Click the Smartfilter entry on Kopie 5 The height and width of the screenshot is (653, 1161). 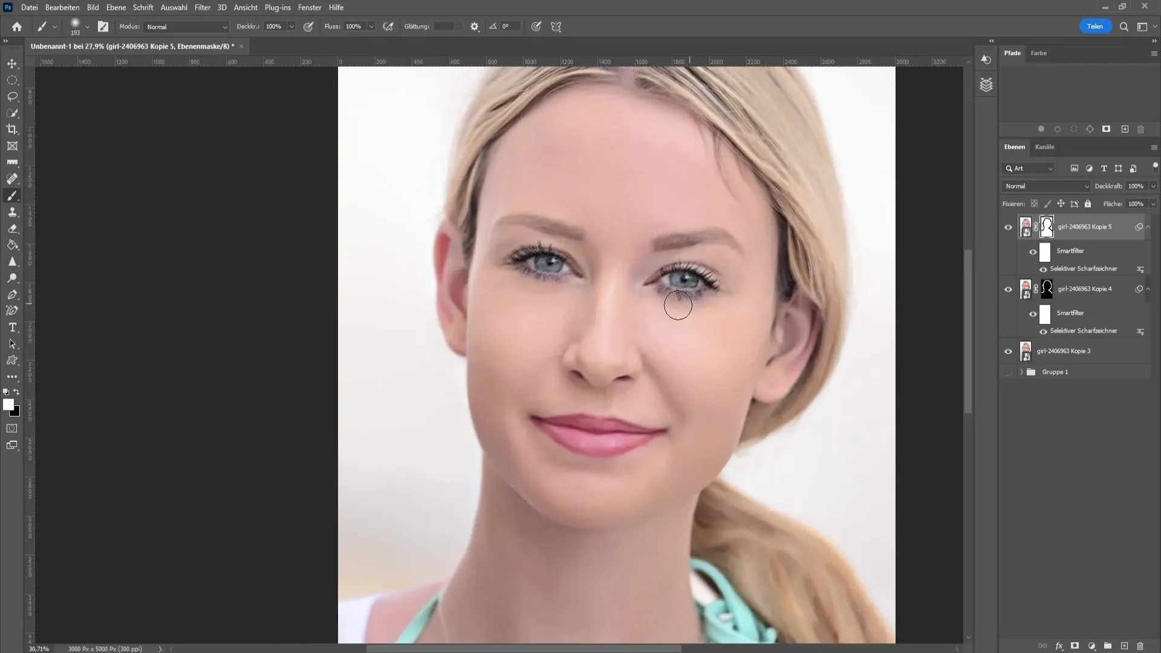point(1070,251)
